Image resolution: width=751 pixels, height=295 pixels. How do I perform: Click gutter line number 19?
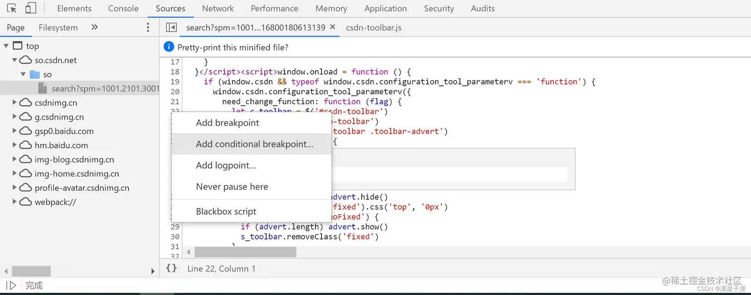(175, 82)
